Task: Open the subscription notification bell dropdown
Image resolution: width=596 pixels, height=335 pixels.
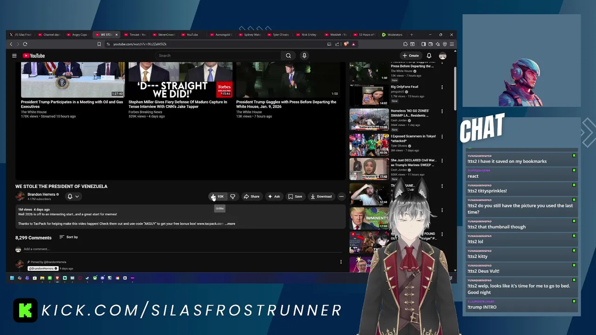Action: click(x=73, y=196)
